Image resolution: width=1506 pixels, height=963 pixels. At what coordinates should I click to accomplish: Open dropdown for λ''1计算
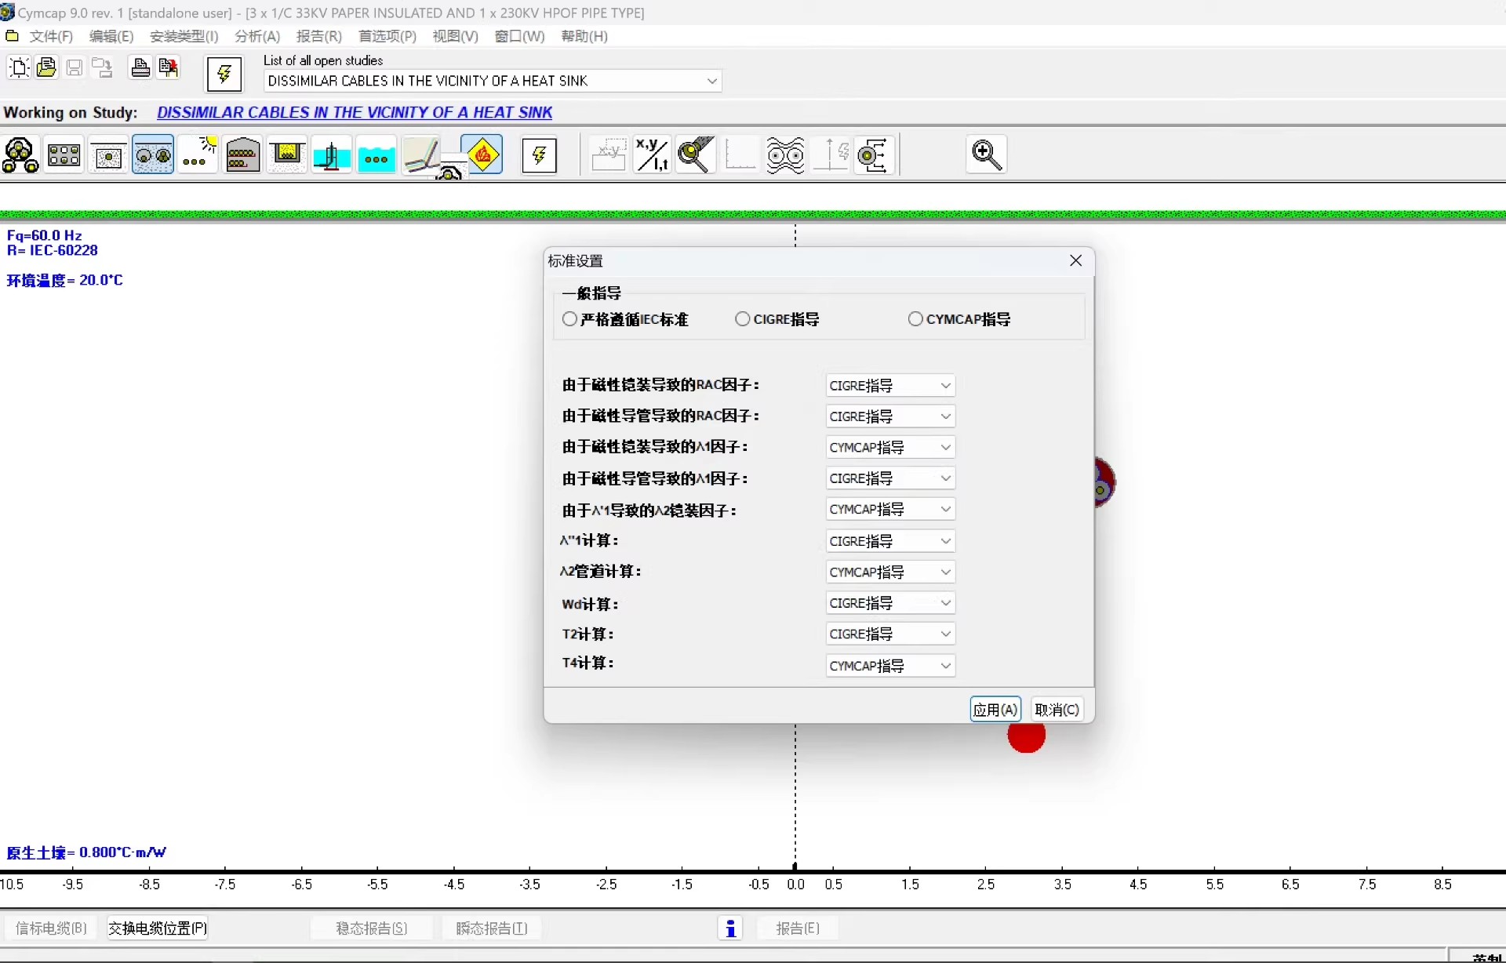(890, 541)
